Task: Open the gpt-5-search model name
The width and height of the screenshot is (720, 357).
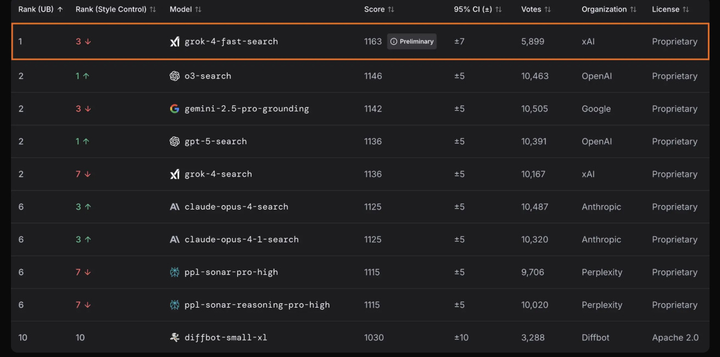Action: [x=216, y=141]
